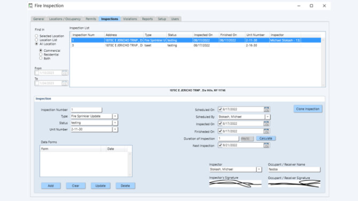
Task: Enable the To date checkbox
Action: (x=37, y=83)
